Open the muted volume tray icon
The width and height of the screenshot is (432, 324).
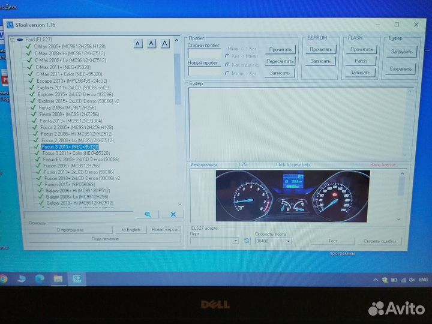(x=412, y=280)
